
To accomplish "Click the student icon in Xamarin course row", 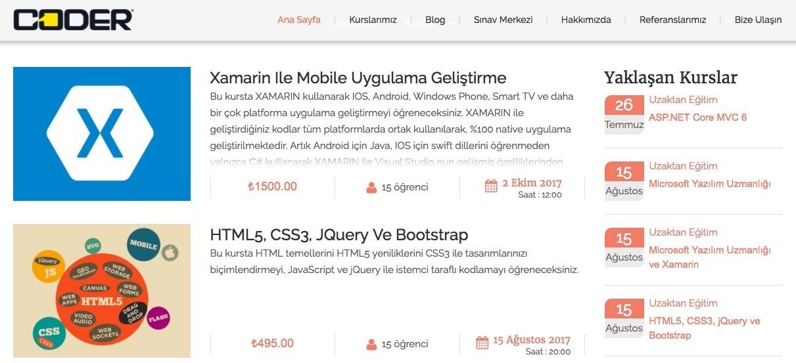I will pos(372,187).
